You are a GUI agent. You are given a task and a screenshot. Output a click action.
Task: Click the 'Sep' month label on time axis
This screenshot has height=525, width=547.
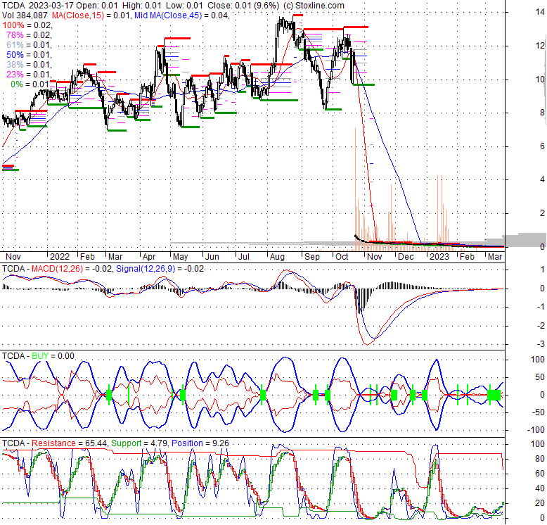pos(312,257)
